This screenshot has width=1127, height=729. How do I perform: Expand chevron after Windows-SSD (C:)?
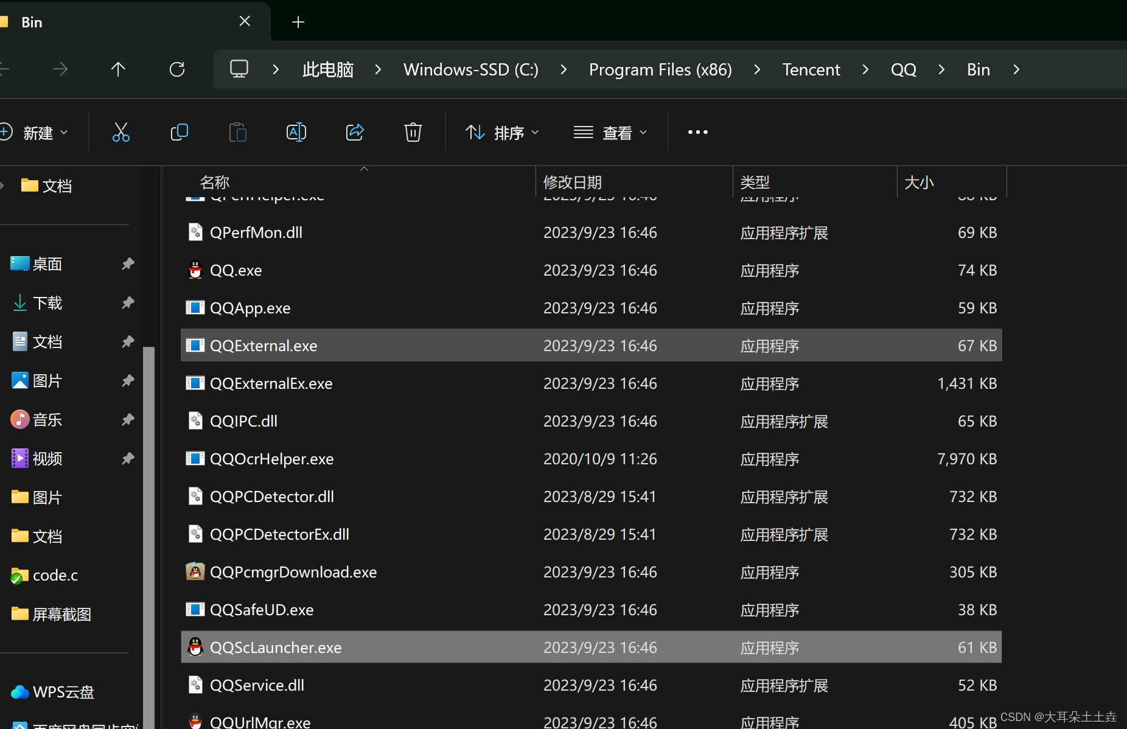click(x=563, y=69)
